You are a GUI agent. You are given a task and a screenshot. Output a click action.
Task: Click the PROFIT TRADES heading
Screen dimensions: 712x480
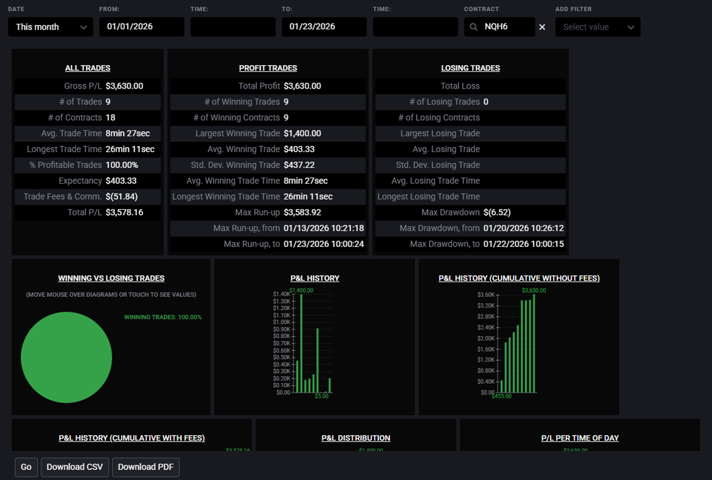coord(268,68)
